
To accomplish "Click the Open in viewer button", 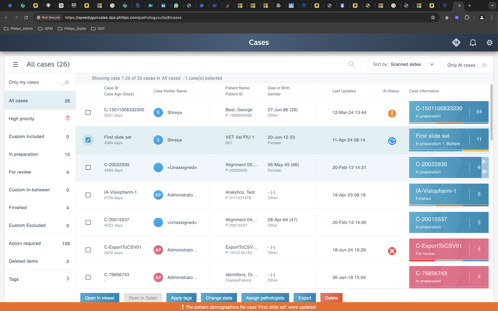I will point(100,298).
